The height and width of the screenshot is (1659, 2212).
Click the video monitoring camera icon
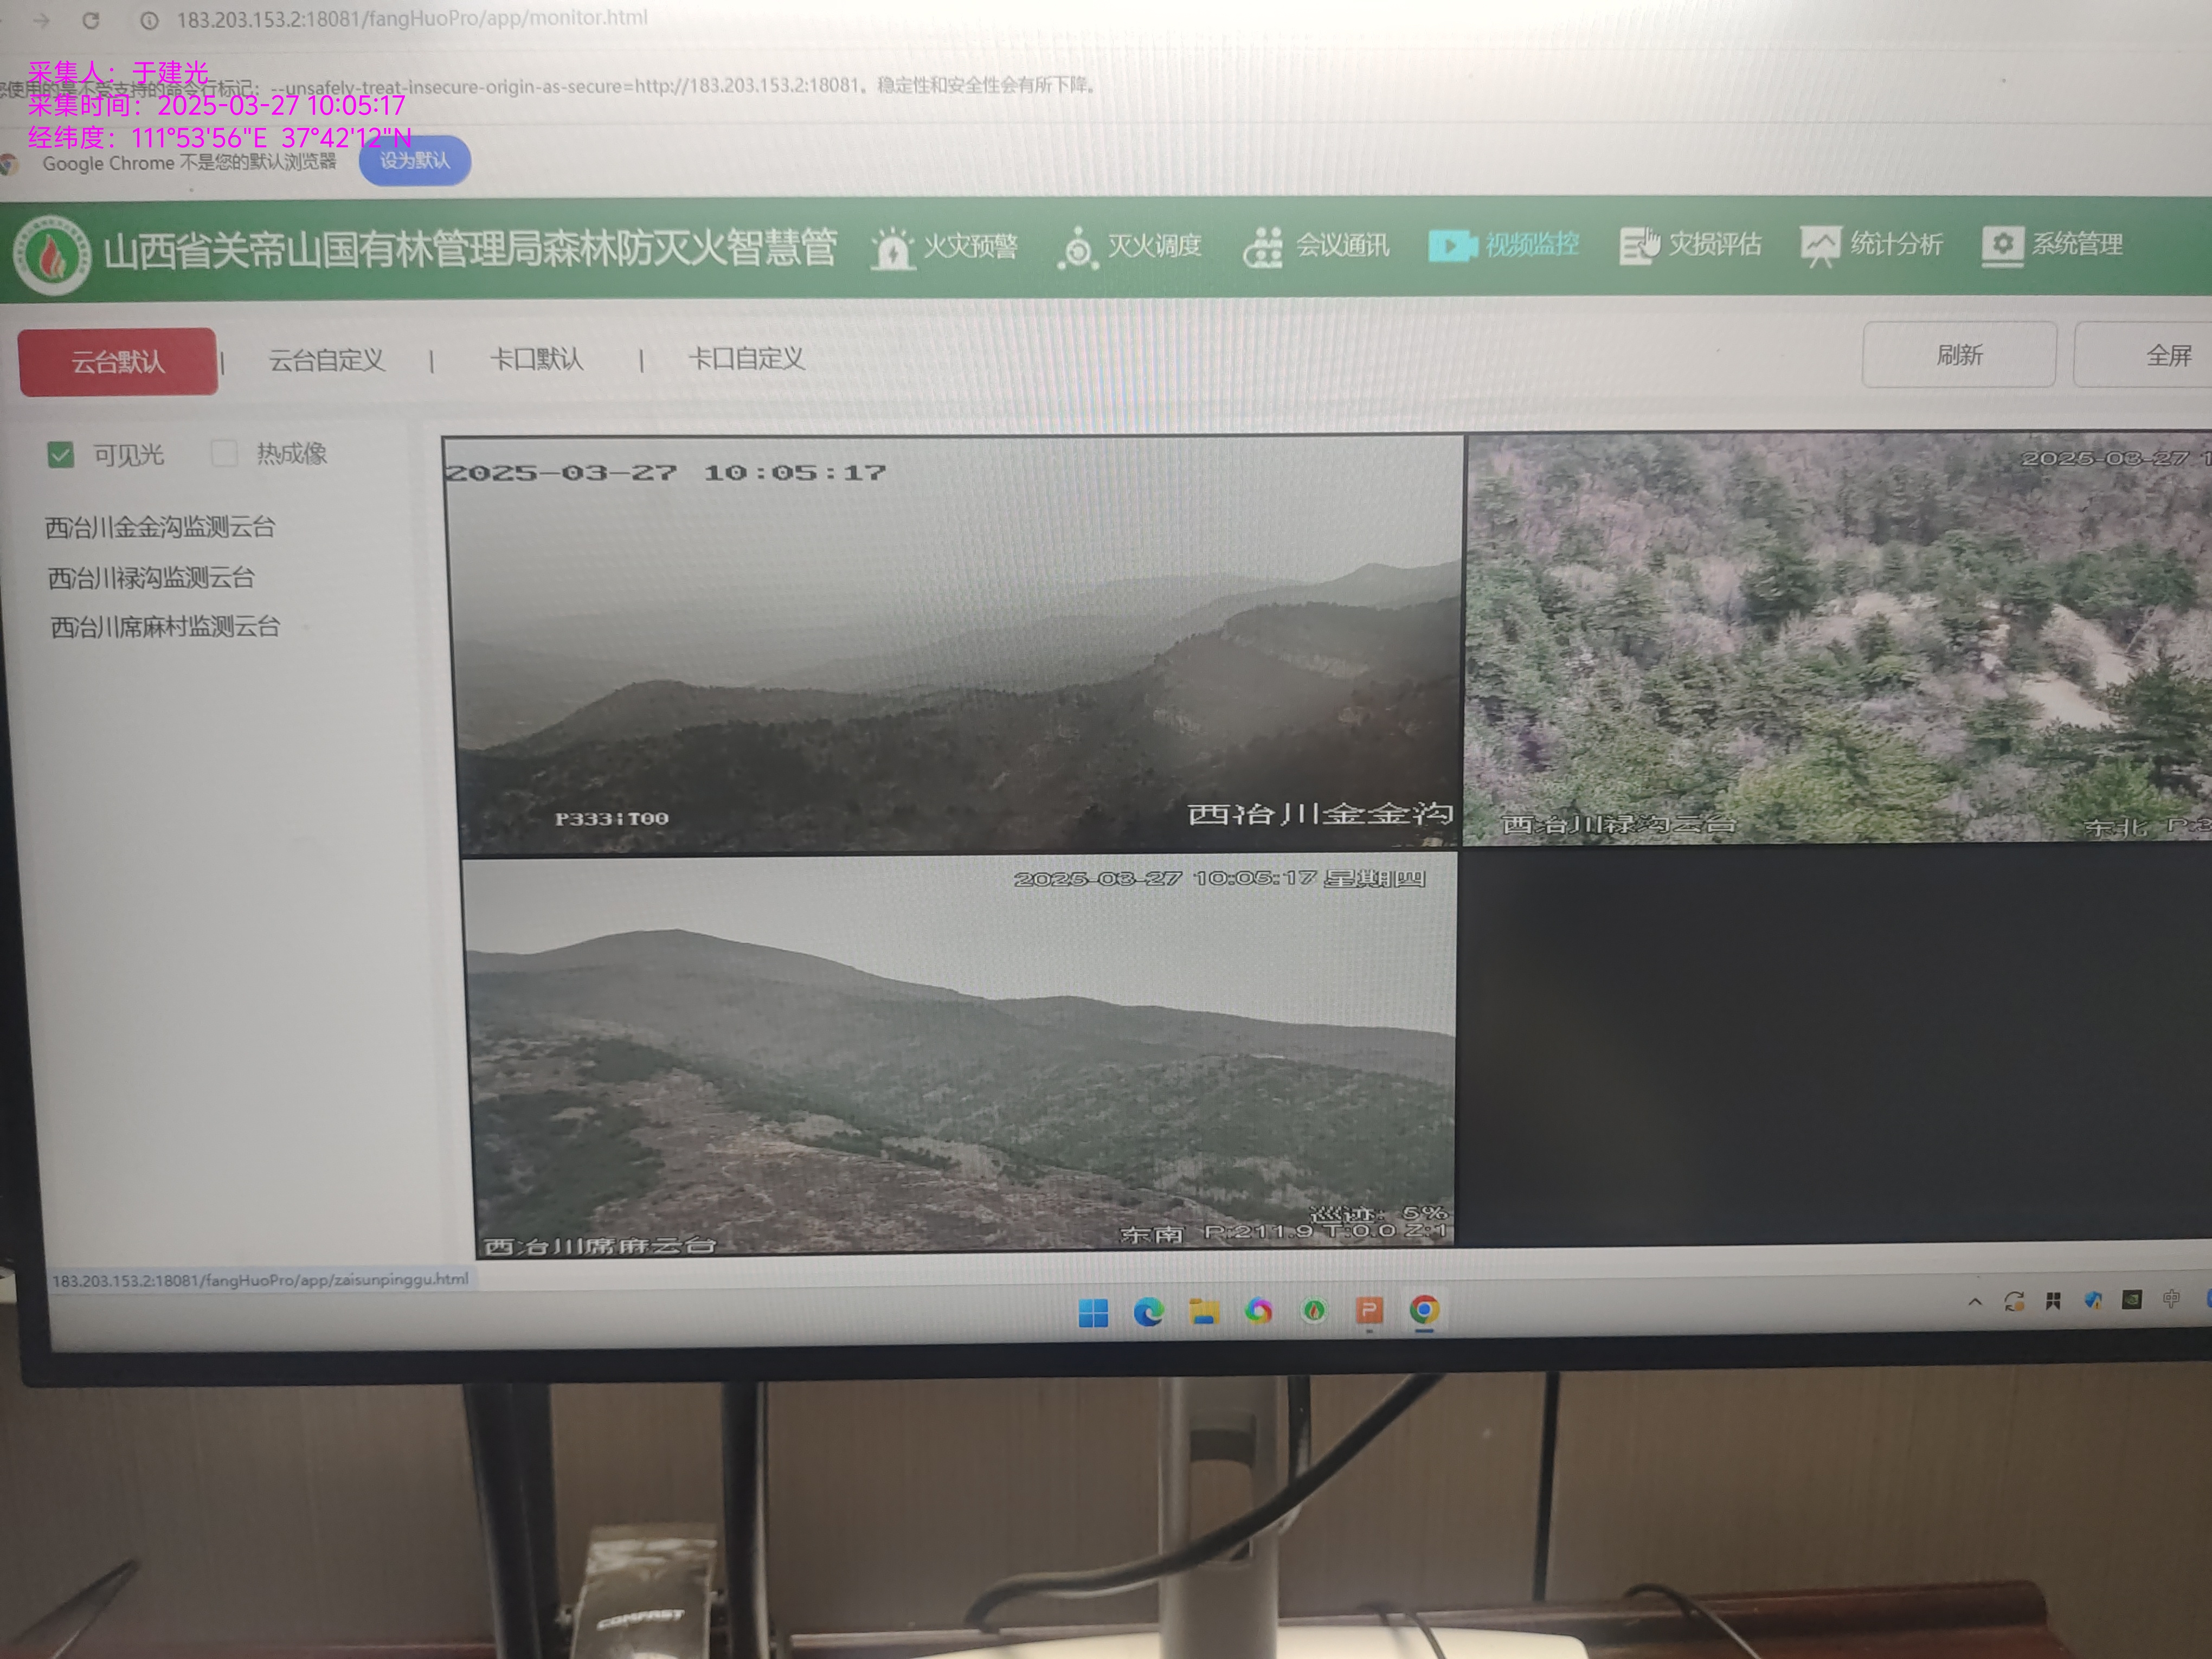point(1452,245)
